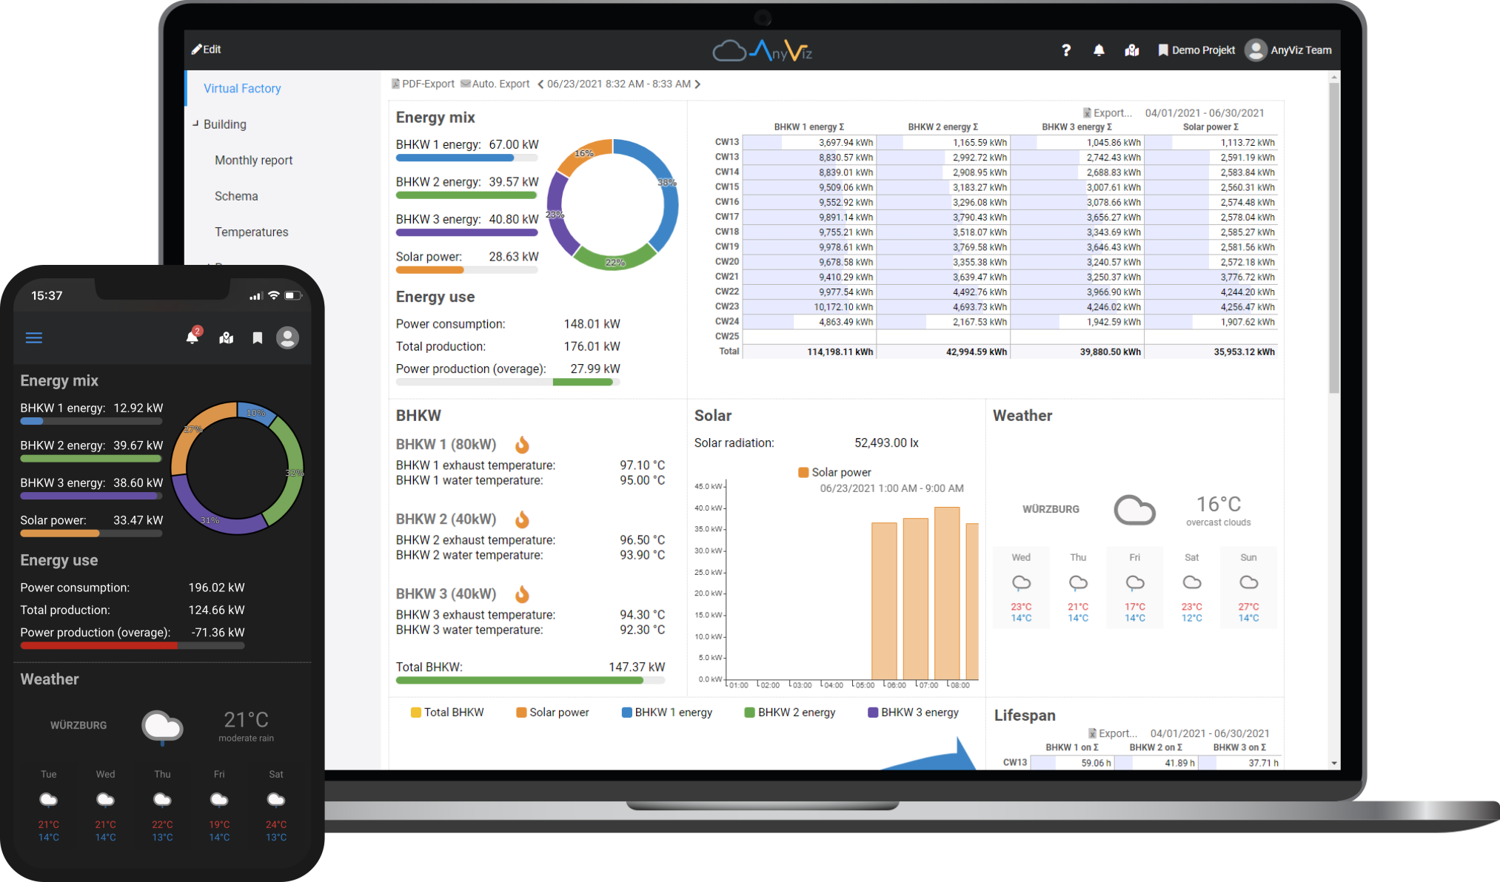Collapse the Building tree section
Screen dimensions: 1500x882
click(x=195, y=124)
